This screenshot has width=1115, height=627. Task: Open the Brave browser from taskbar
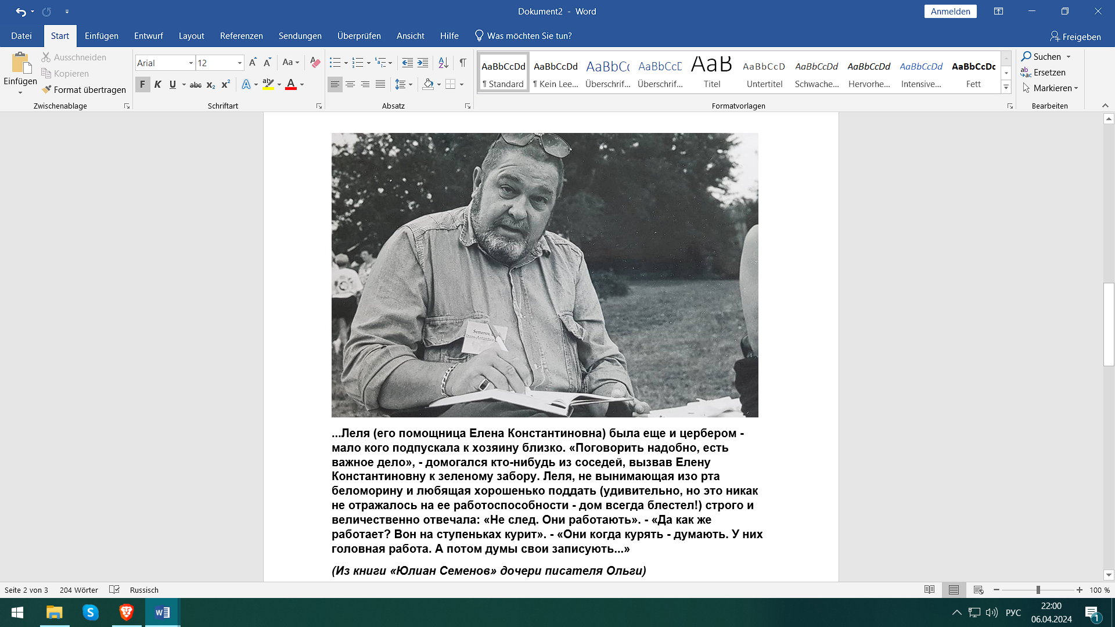click(x=126, y=612)
